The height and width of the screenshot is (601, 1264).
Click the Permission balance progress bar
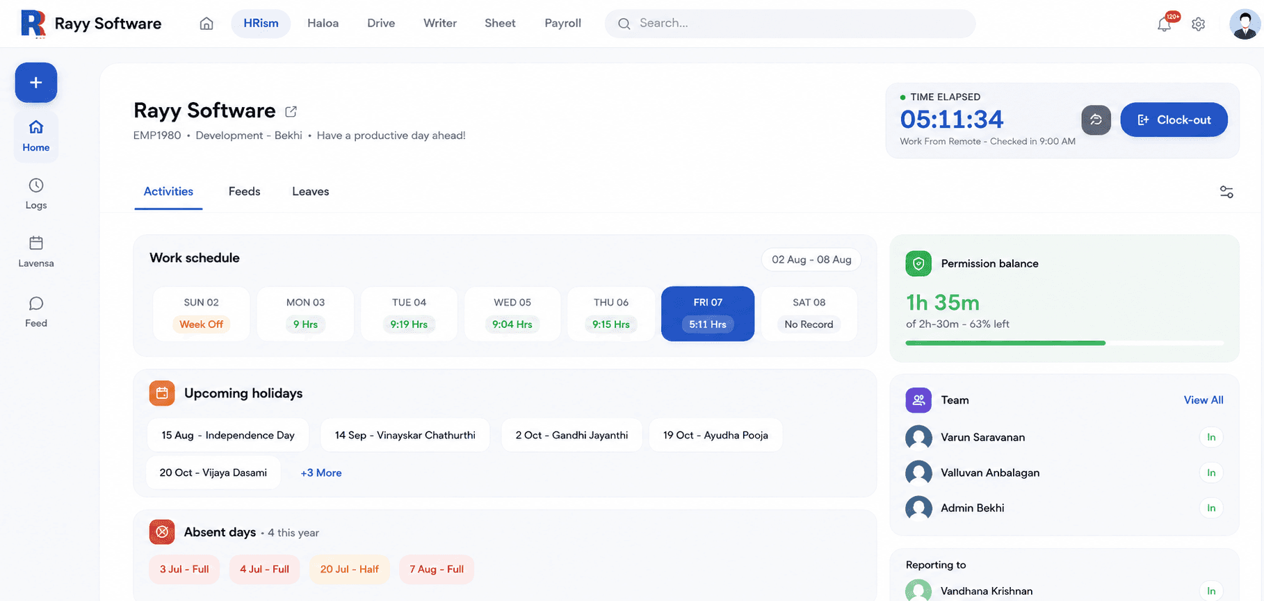1064,343
